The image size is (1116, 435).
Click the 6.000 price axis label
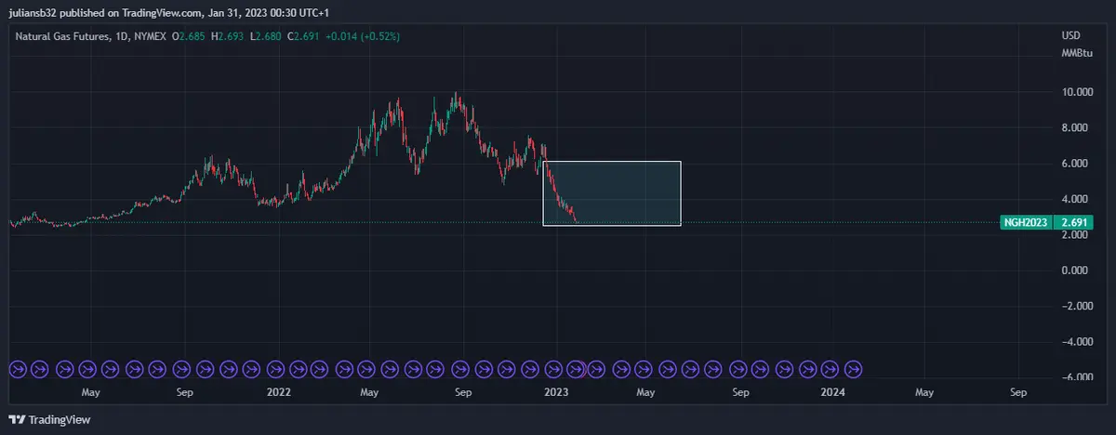pyautogui.click(x=1077, y=164)
